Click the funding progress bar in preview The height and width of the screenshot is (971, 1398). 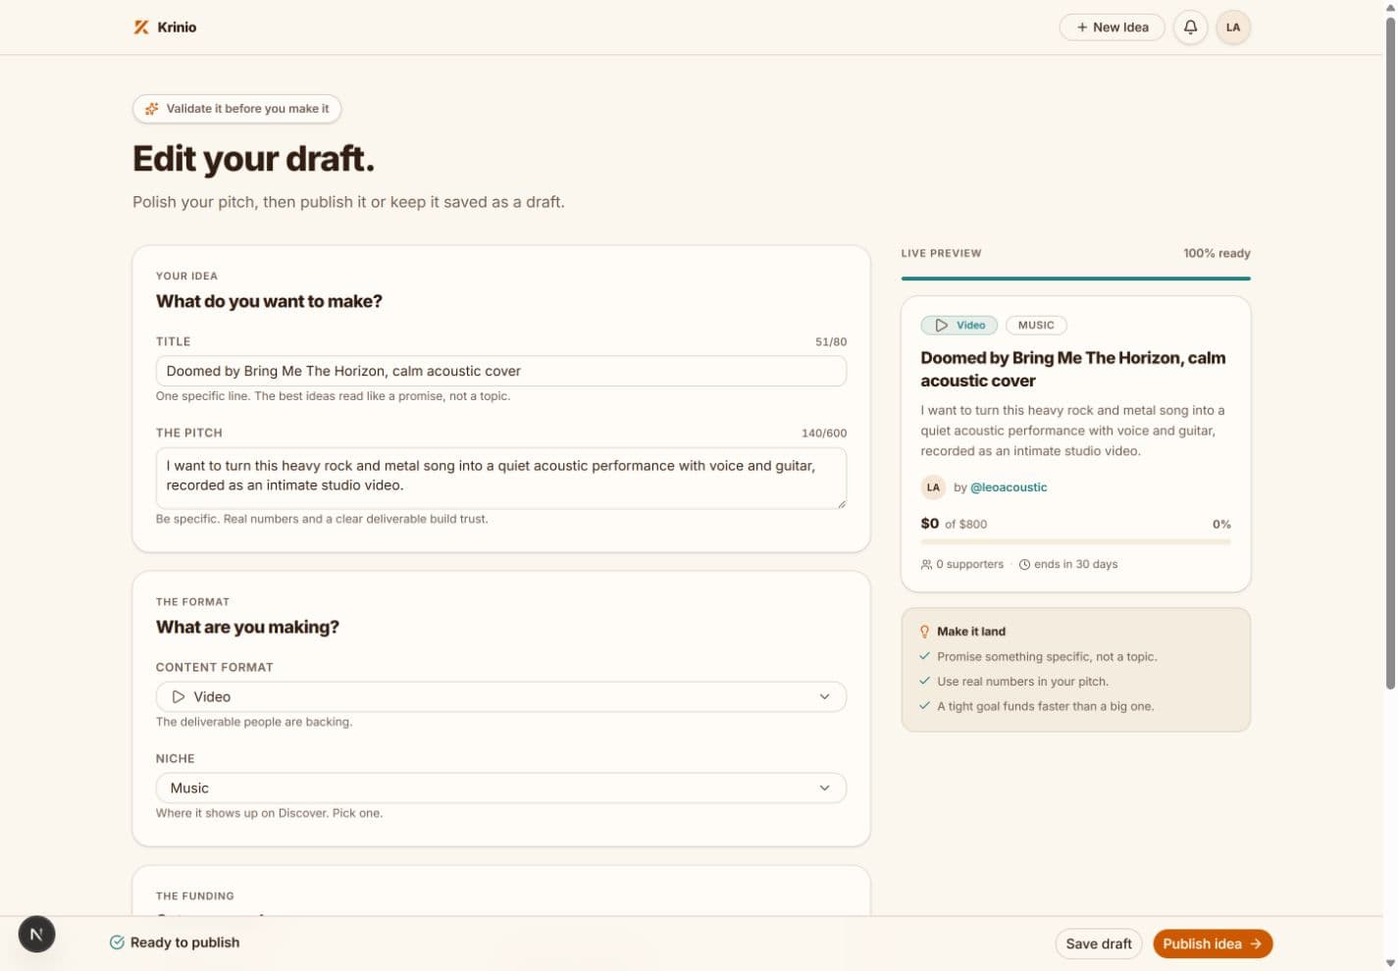point(1076,541)
